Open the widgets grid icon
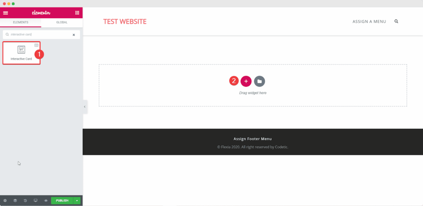This screenshot has height=206, width=423. pyautogui.click(x=77, y=13)
